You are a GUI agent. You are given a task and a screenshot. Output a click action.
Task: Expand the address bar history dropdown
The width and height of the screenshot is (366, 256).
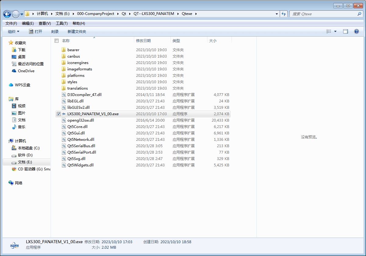pyautogui.click(x=277, y=14)
